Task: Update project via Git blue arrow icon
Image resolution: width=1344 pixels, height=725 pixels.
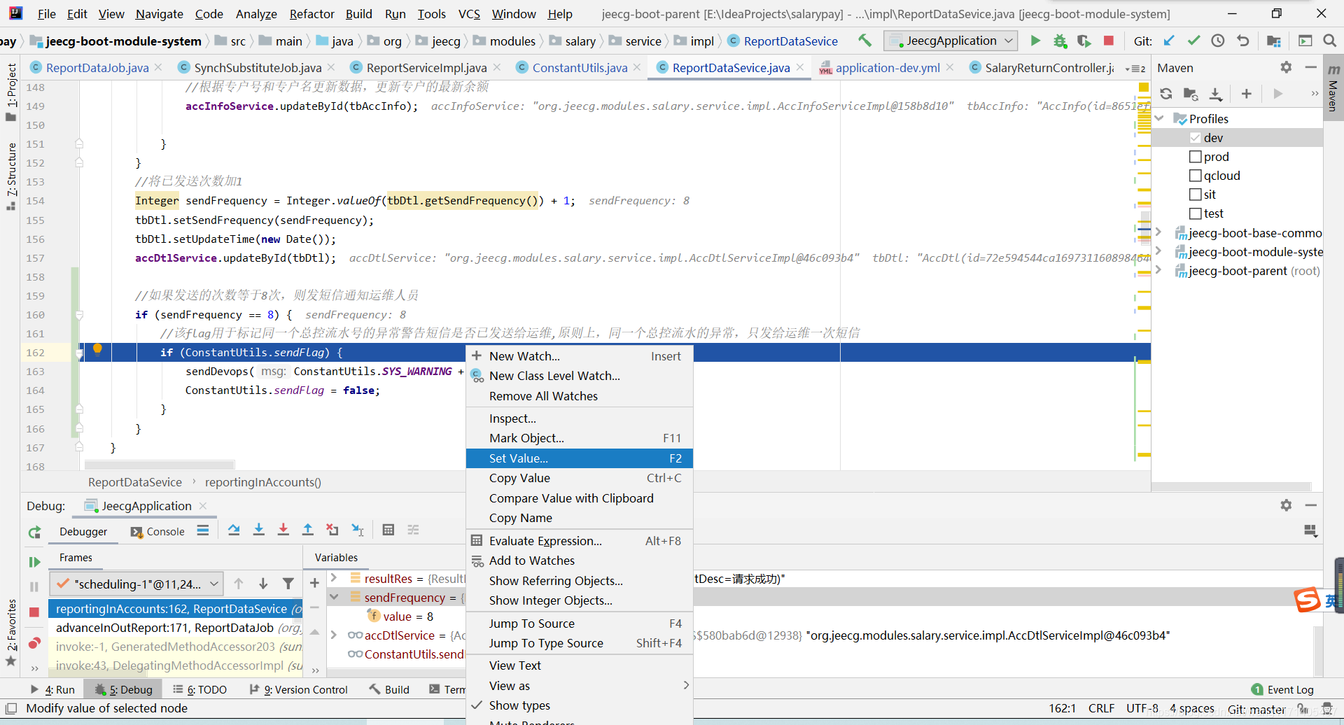Action: pos(1169,41)
